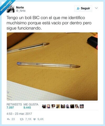The width and height of the screenshot is (105, 126).
Task: Click the 4:53 - 23 mar. 2017 timestamp
Action: click(x=19, y=114)
